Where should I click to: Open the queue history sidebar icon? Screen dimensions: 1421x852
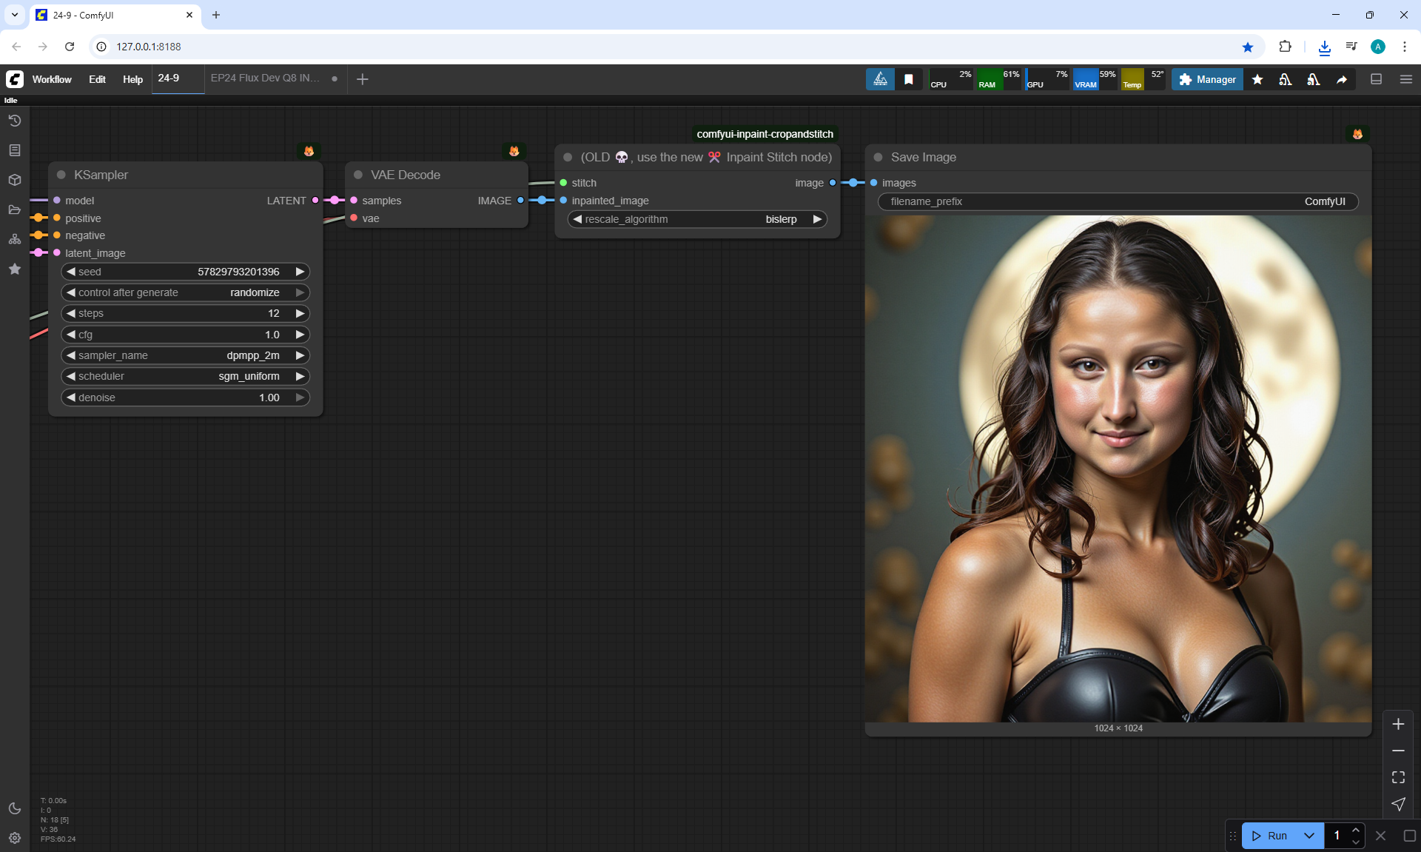pyautogui.click(x=15, y=121)
